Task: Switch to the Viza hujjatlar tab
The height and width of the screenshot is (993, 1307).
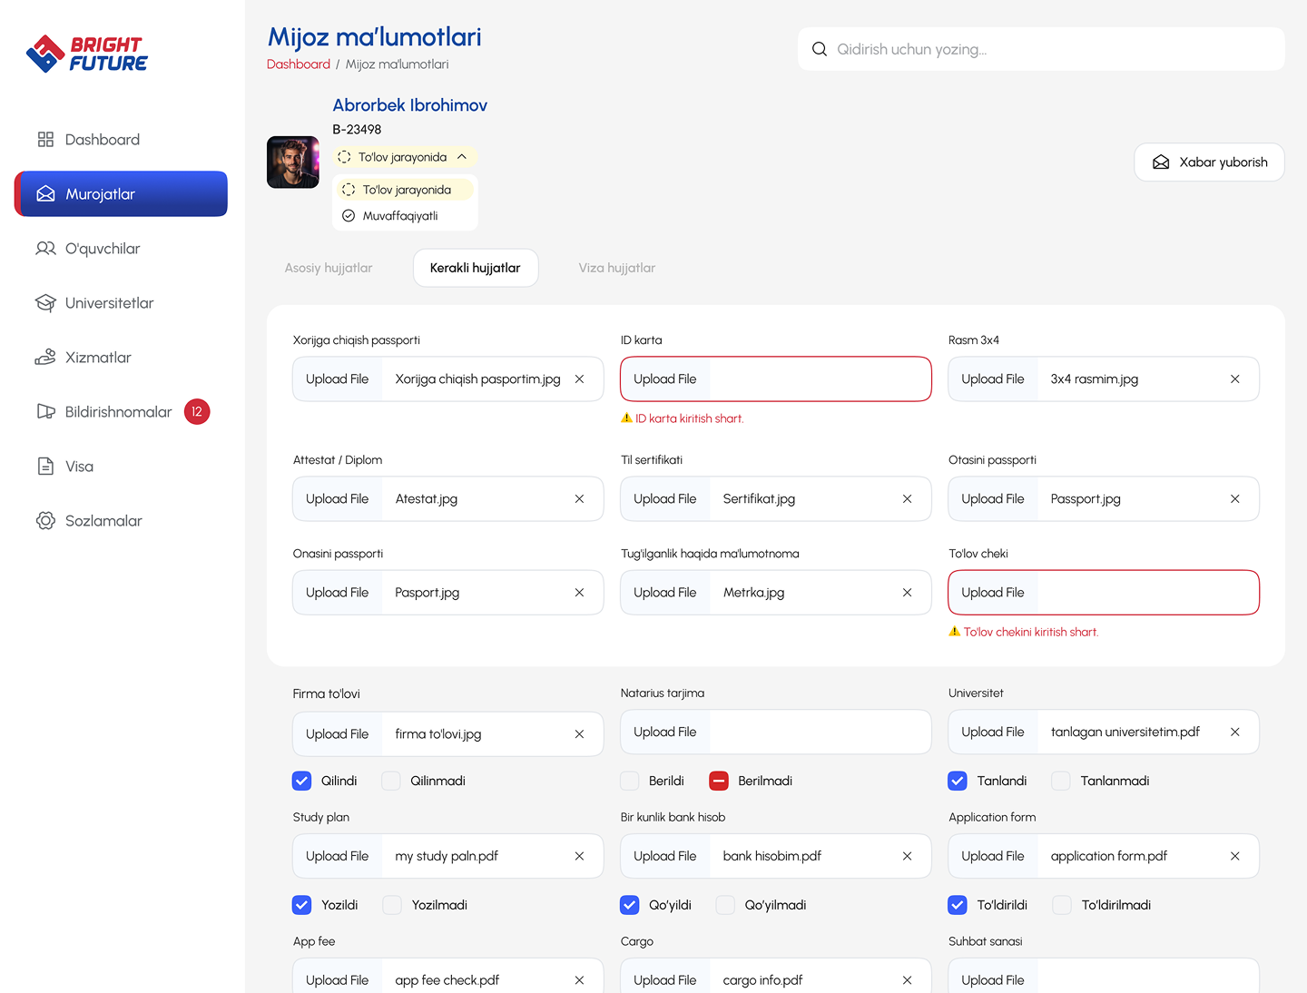Action: 616,268
